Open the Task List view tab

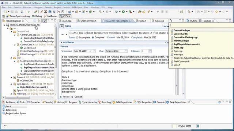point(206,21)
